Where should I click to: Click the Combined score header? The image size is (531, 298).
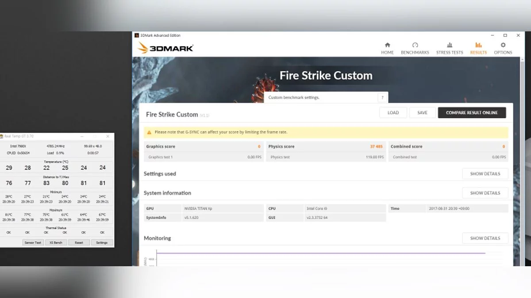407,146
